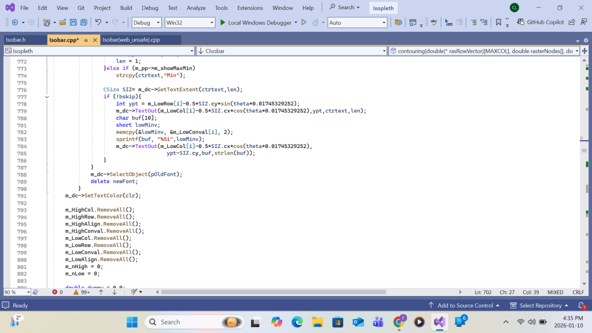This screenshot has width=592, height=333.
Task: Click the warnings count 99+ indicator
Action: (81, 292)
